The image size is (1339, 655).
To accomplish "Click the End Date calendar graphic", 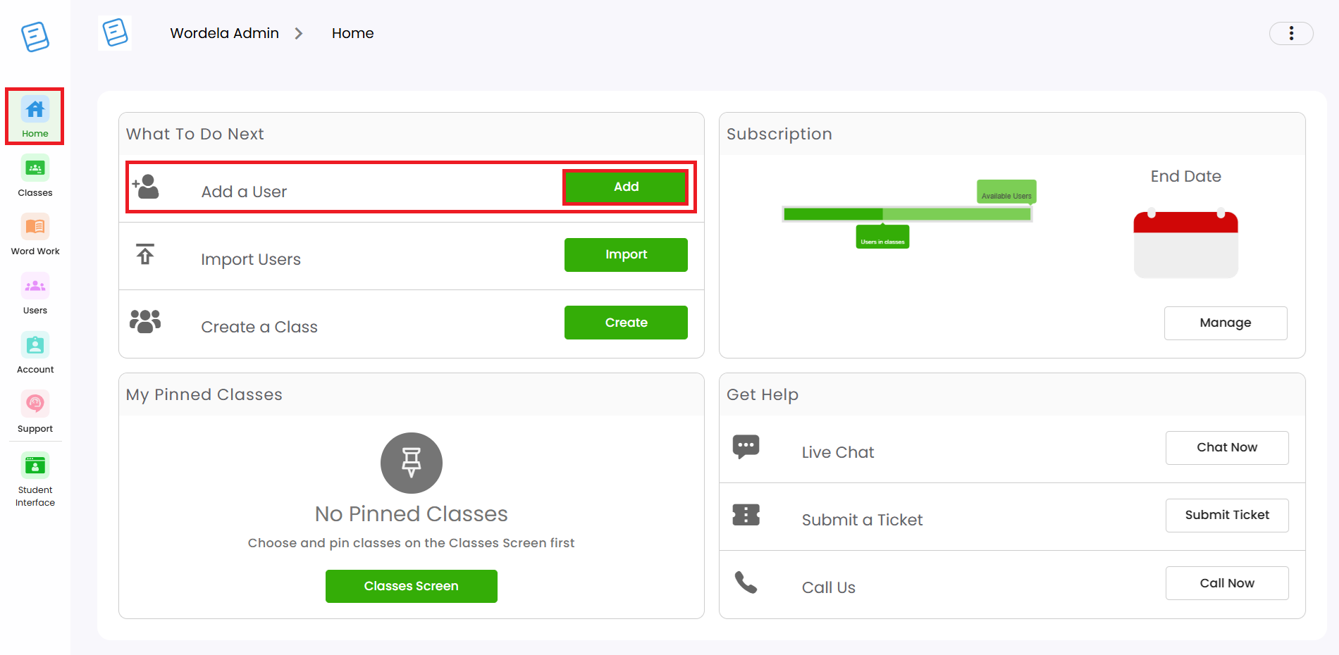I will point(1186,244).
